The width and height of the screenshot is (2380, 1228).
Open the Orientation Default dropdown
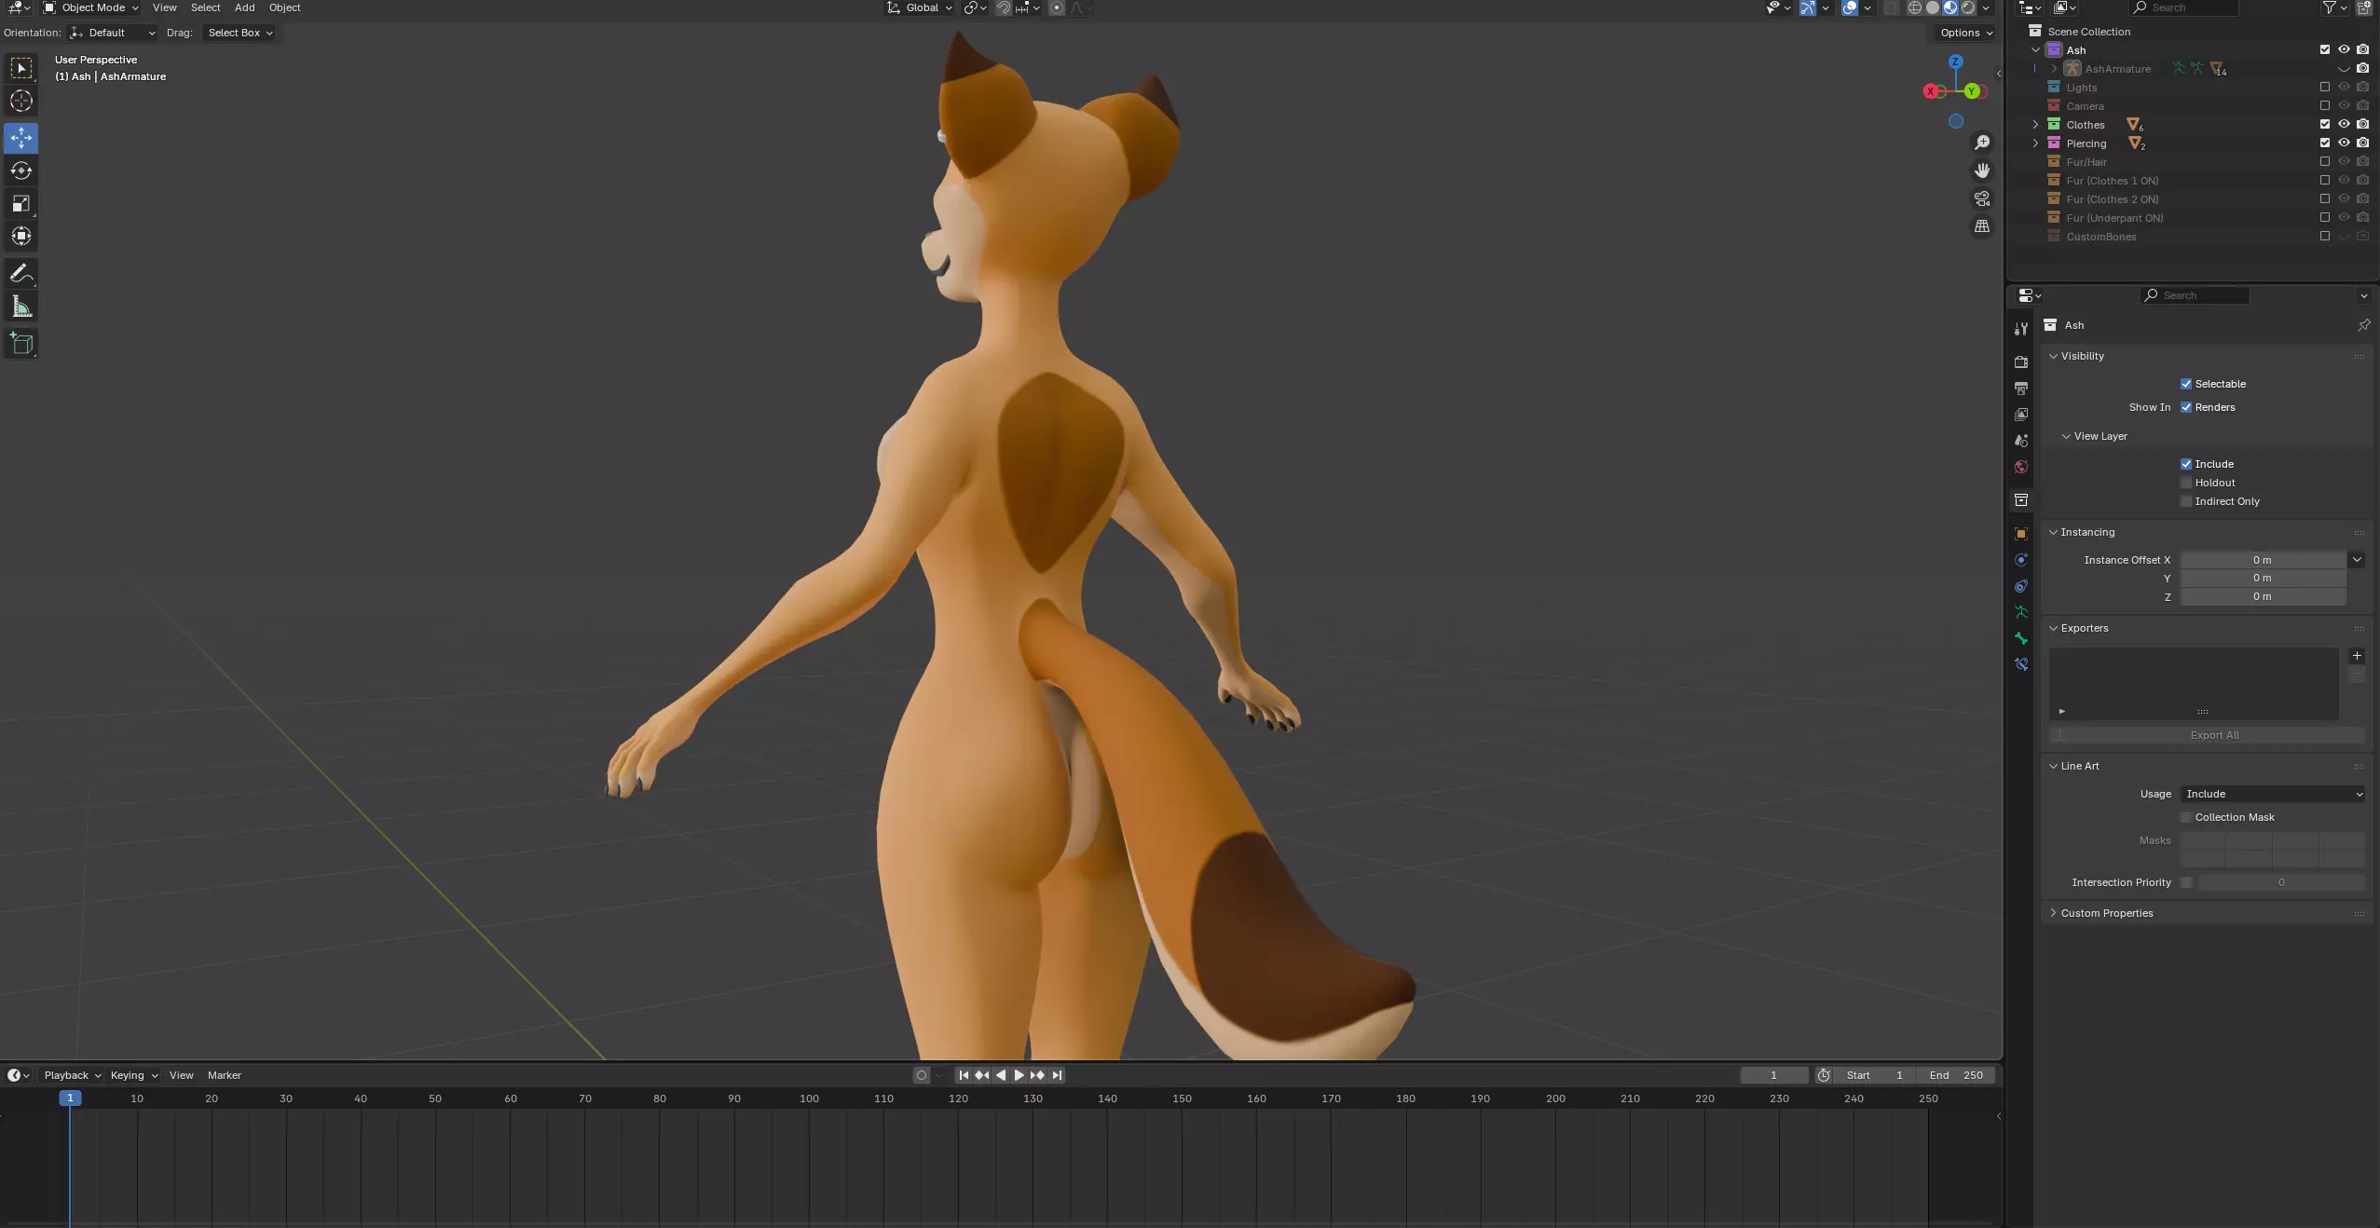[112, 33]
